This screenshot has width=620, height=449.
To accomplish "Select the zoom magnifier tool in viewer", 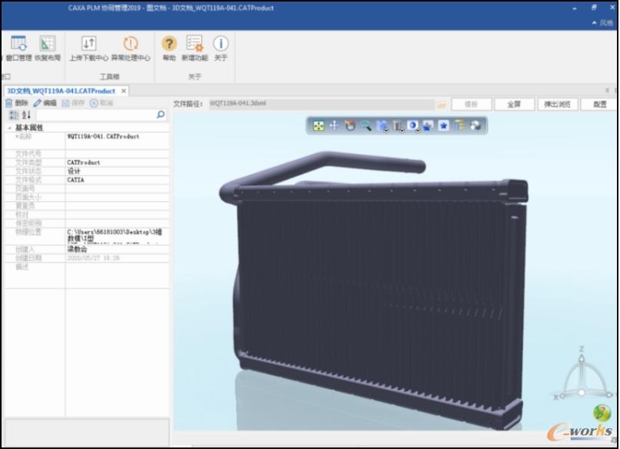I will [365, 125].
